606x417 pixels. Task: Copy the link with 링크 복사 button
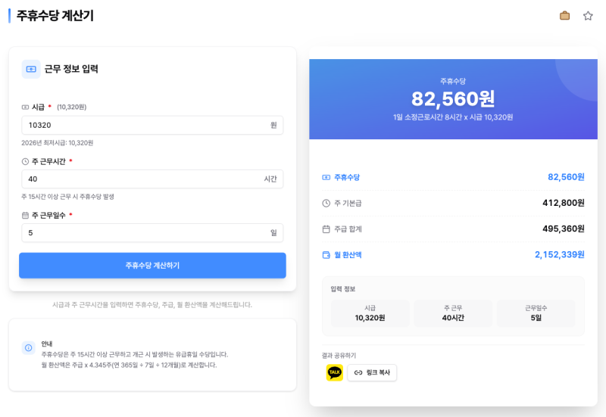click(372, 372)
